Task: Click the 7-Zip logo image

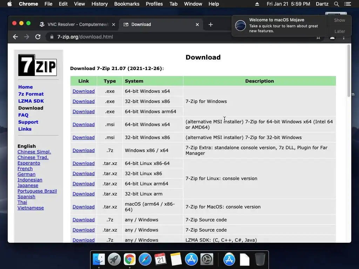Action: click(38, 65)
